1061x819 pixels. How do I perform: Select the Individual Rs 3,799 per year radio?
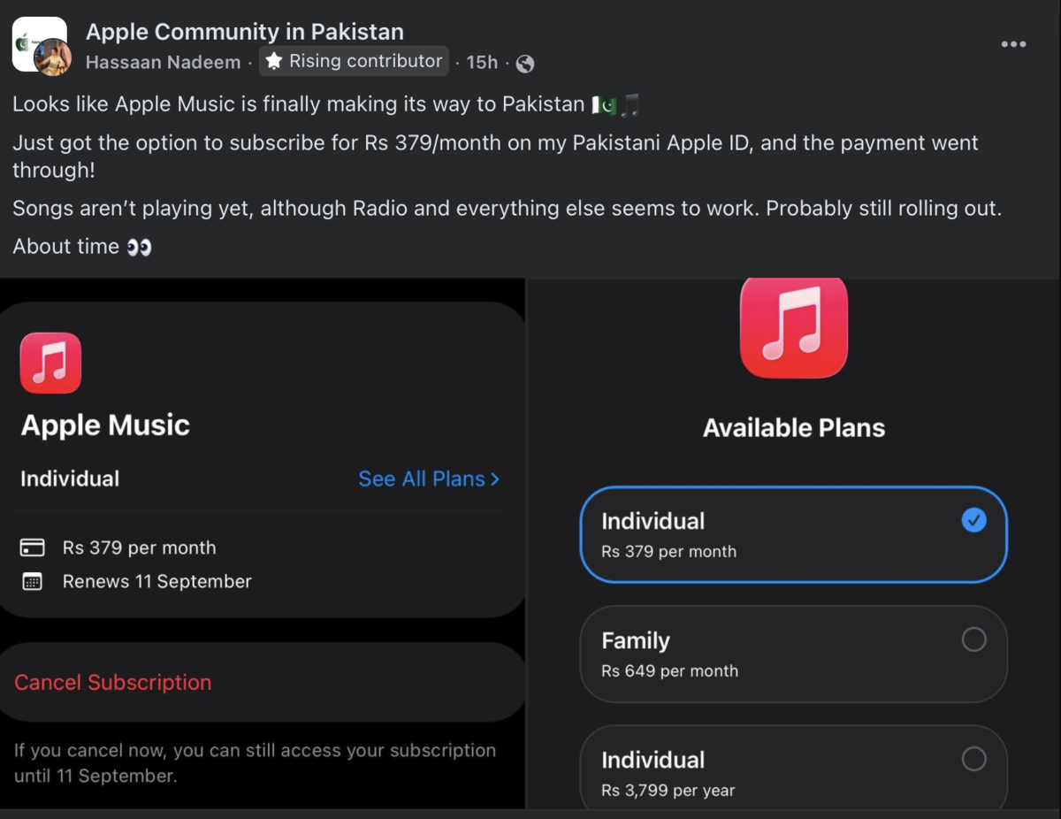(973, 759)
